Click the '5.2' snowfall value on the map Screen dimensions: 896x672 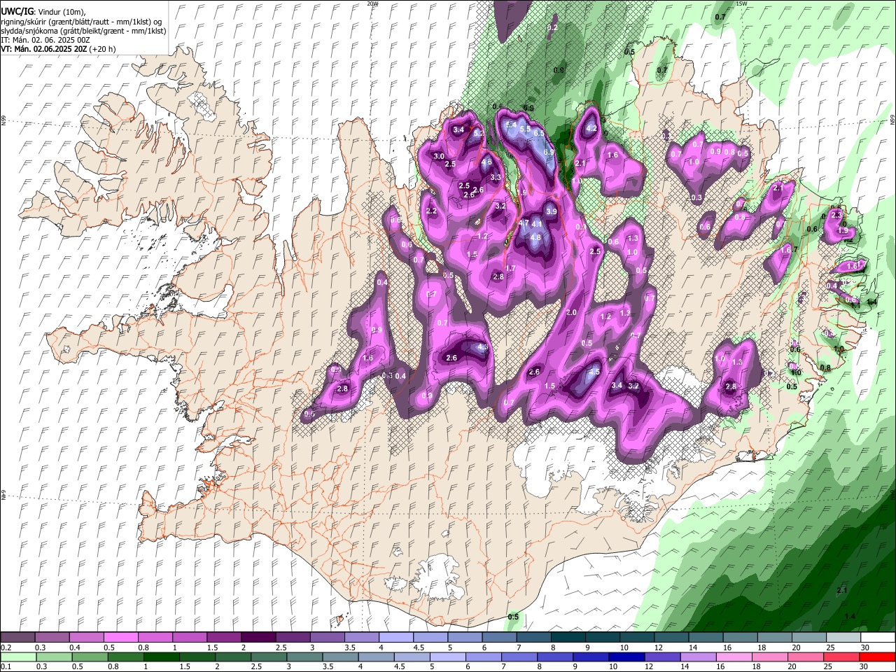tap(479, 132)
